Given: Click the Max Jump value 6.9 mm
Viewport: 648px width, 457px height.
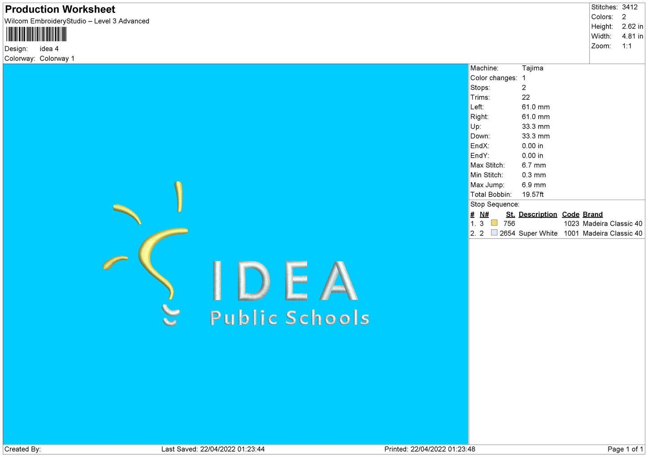Looking at the screenshot, I should pyautogui.click(x=534, y=185).
